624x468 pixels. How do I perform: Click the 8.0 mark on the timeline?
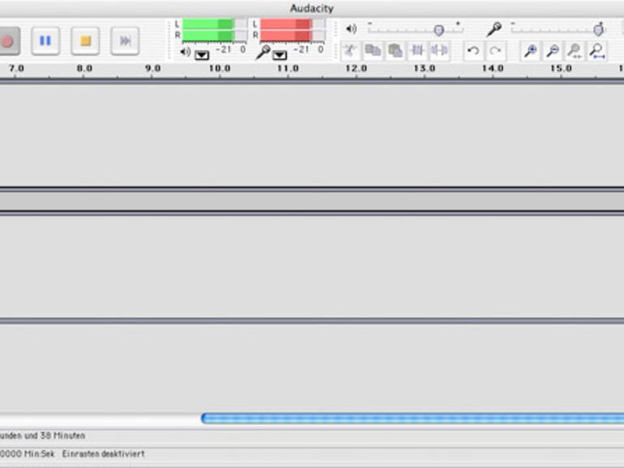(x=84, y=68)
